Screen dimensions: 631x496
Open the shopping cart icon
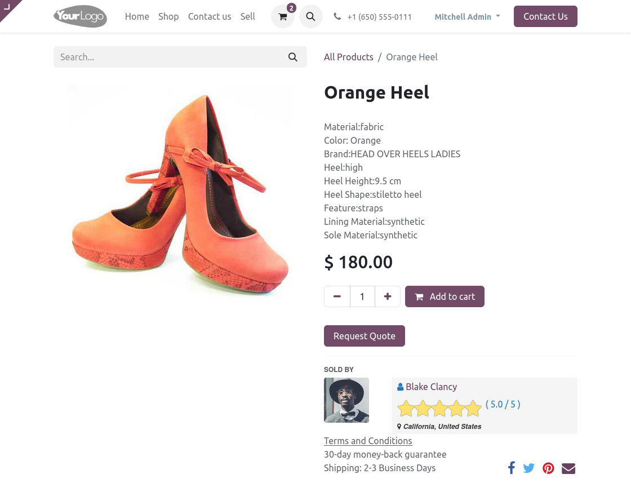283,17
